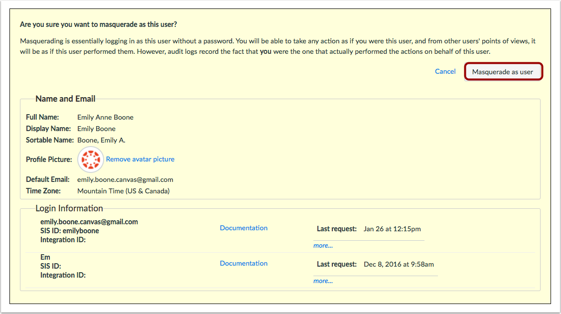Click the SIS ID: emilyboone text
The image size is (561, 314).
[x=70, y=231]
